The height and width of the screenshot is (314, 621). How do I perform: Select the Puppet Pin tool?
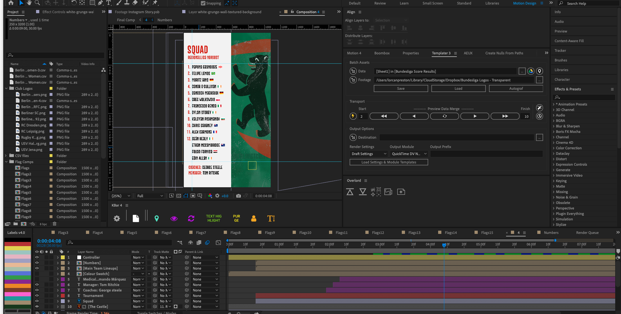tap(155, 3)
